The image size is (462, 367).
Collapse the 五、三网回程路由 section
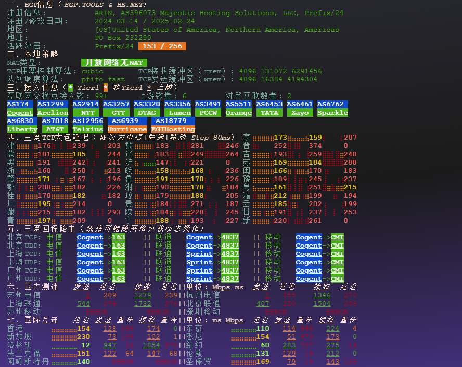tap(43, 228)
